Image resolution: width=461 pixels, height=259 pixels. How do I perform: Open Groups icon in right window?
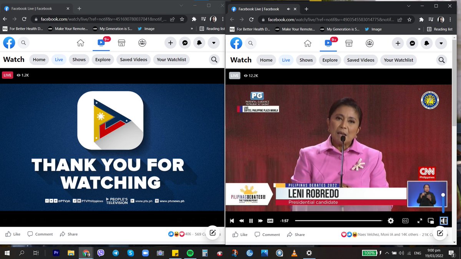(370, 43)
